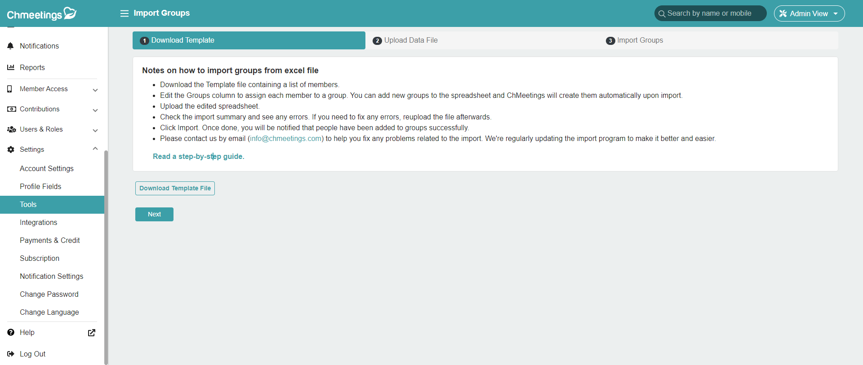Open Subscription settings
Screen dimensions: 863x365
tap(40, 258)
